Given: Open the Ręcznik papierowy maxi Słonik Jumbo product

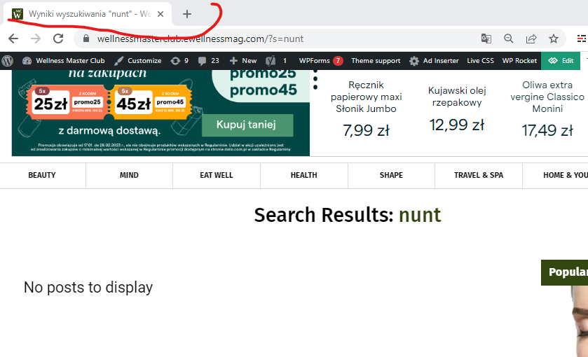Looking at the screenshot, I should (366, 97).
